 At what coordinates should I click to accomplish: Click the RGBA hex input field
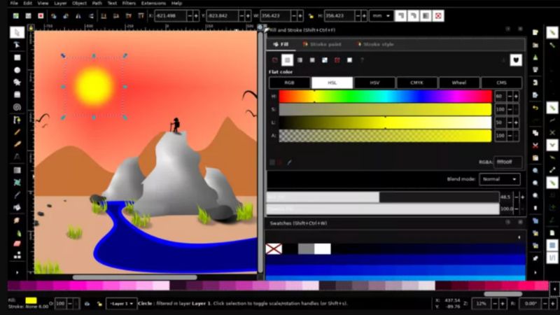coord(507,162)
